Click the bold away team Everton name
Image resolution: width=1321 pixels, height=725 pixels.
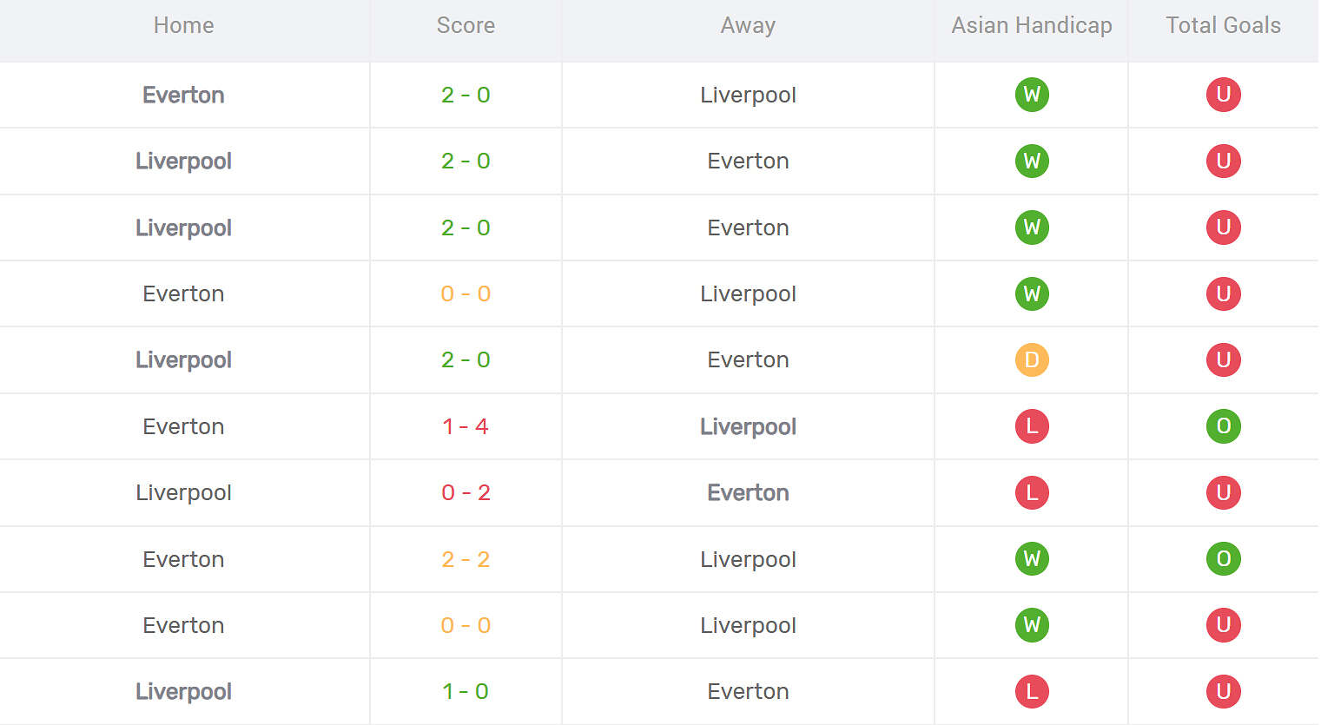pyautogui.click(x=748, y=492)
